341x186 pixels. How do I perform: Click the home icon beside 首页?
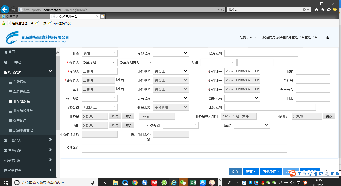tap(6, 52)
